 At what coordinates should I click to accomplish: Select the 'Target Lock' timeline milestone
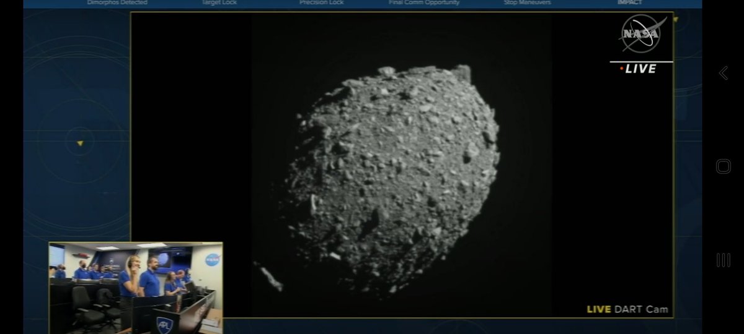(x=219, y=3)
